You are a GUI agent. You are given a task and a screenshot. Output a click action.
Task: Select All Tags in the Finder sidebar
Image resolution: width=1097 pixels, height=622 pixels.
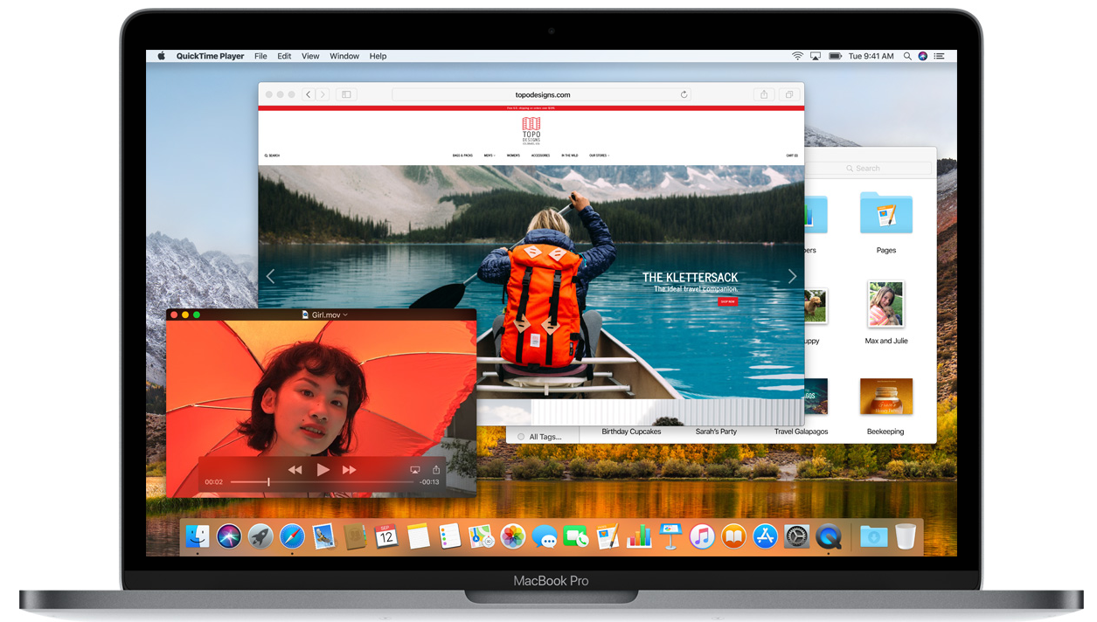coord(539,437)
